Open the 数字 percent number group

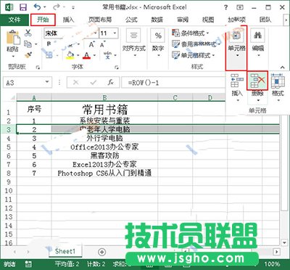tap(158, 43)
